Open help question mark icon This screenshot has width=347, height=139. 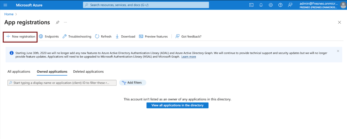pyautogui.click(x=280, y=5)
